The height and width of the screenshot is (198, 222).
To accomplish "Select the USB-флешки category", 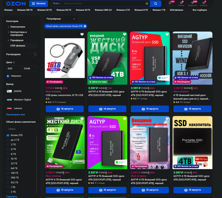I will (x=17, y=46).
